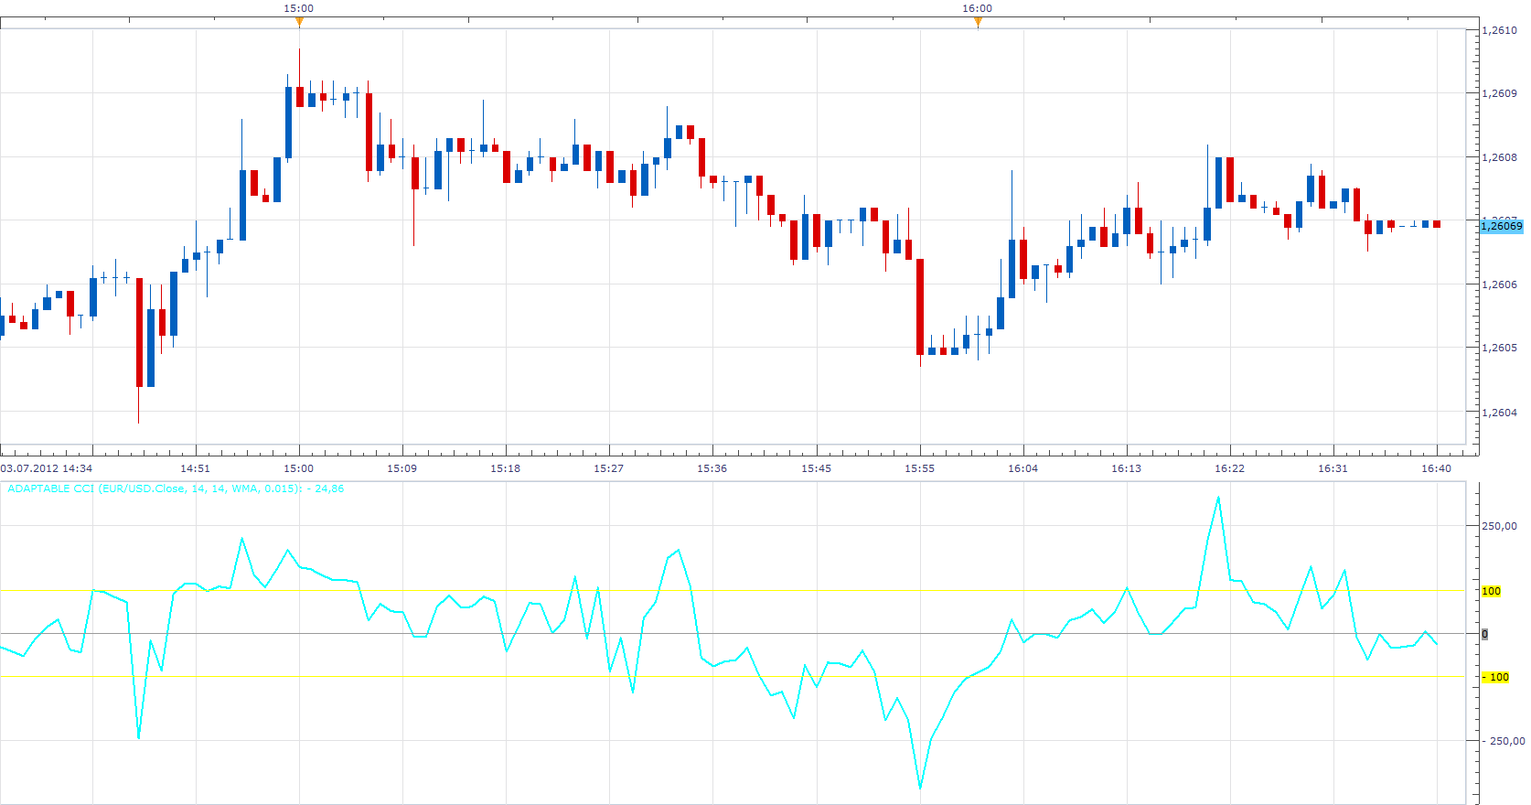Click the 15:36 time axis label
Screen dimensions: 1531x805
(x=712, y=468)
